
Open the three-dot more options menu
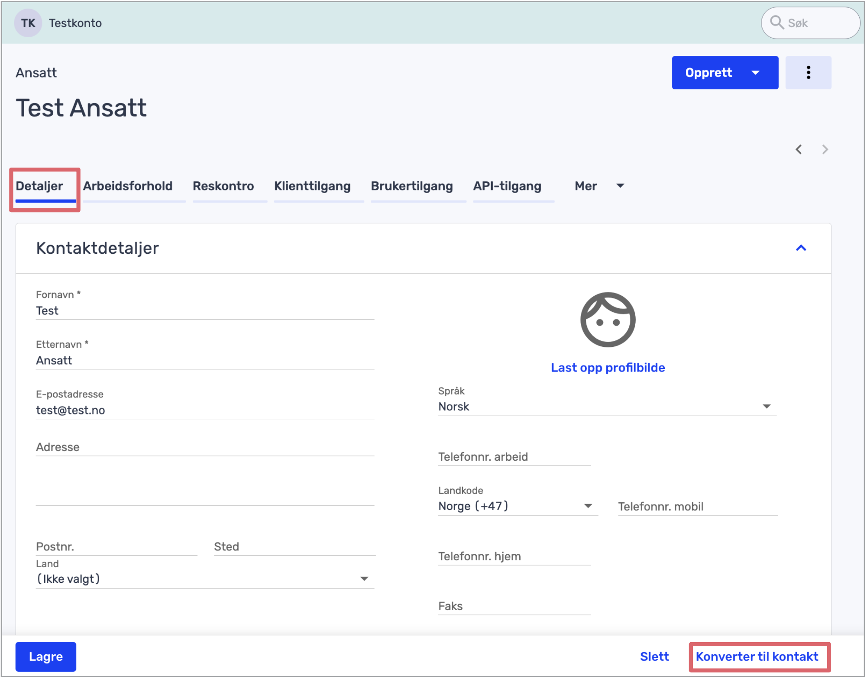[808, 73]
